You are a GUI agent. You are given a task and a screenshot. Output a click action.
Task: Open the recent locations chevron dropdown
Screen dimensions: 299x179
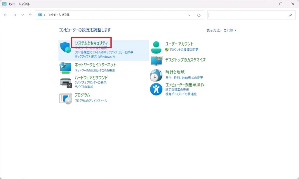pyautogui.click(x=22, y=15)
